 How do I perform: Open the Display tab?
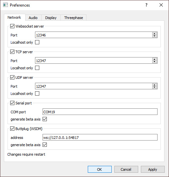tap(51, 18)
